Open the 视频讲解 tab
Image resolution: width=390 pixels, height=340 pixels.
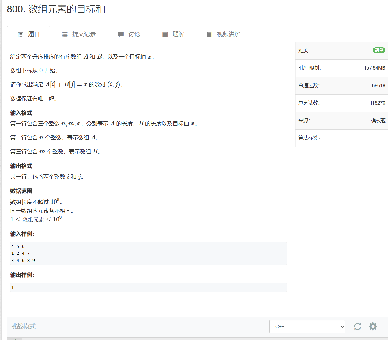223,34
